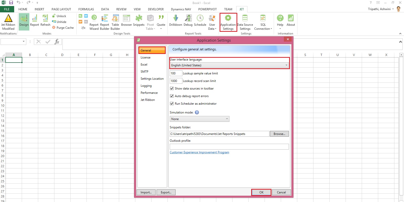
Task: Select Performance in the settings list
Action: pos(149,93)
